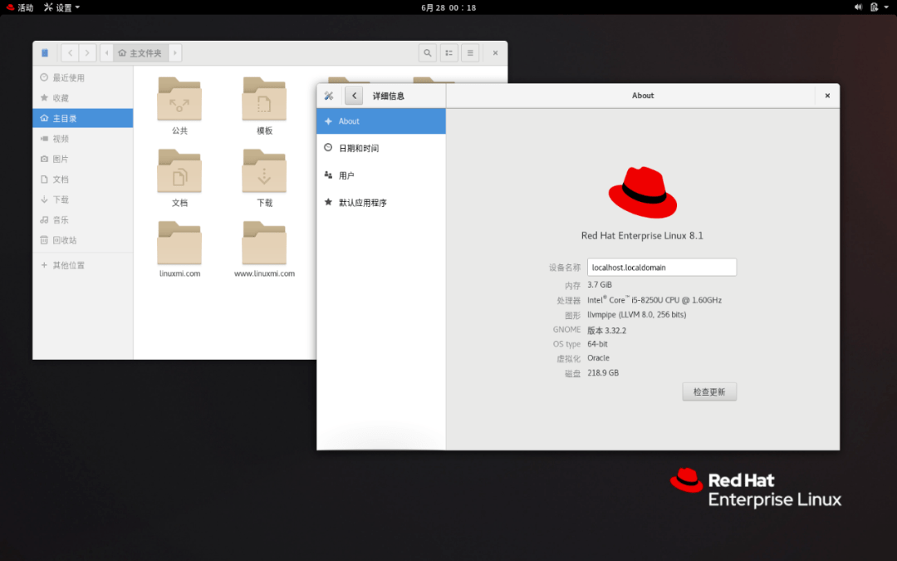Click the 检查更新 button
This screenshot has height=561, width=897.
click(709, 392)
